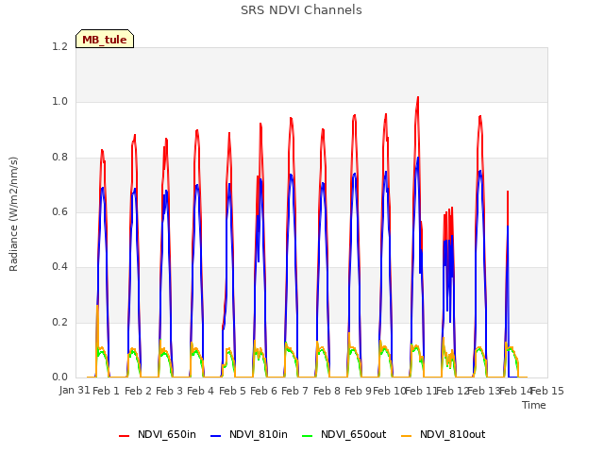The height and width of the screenshot is (453, 604).
Task: Toggle the NDVI_810in legend entry
Action: tap(249, 434)
